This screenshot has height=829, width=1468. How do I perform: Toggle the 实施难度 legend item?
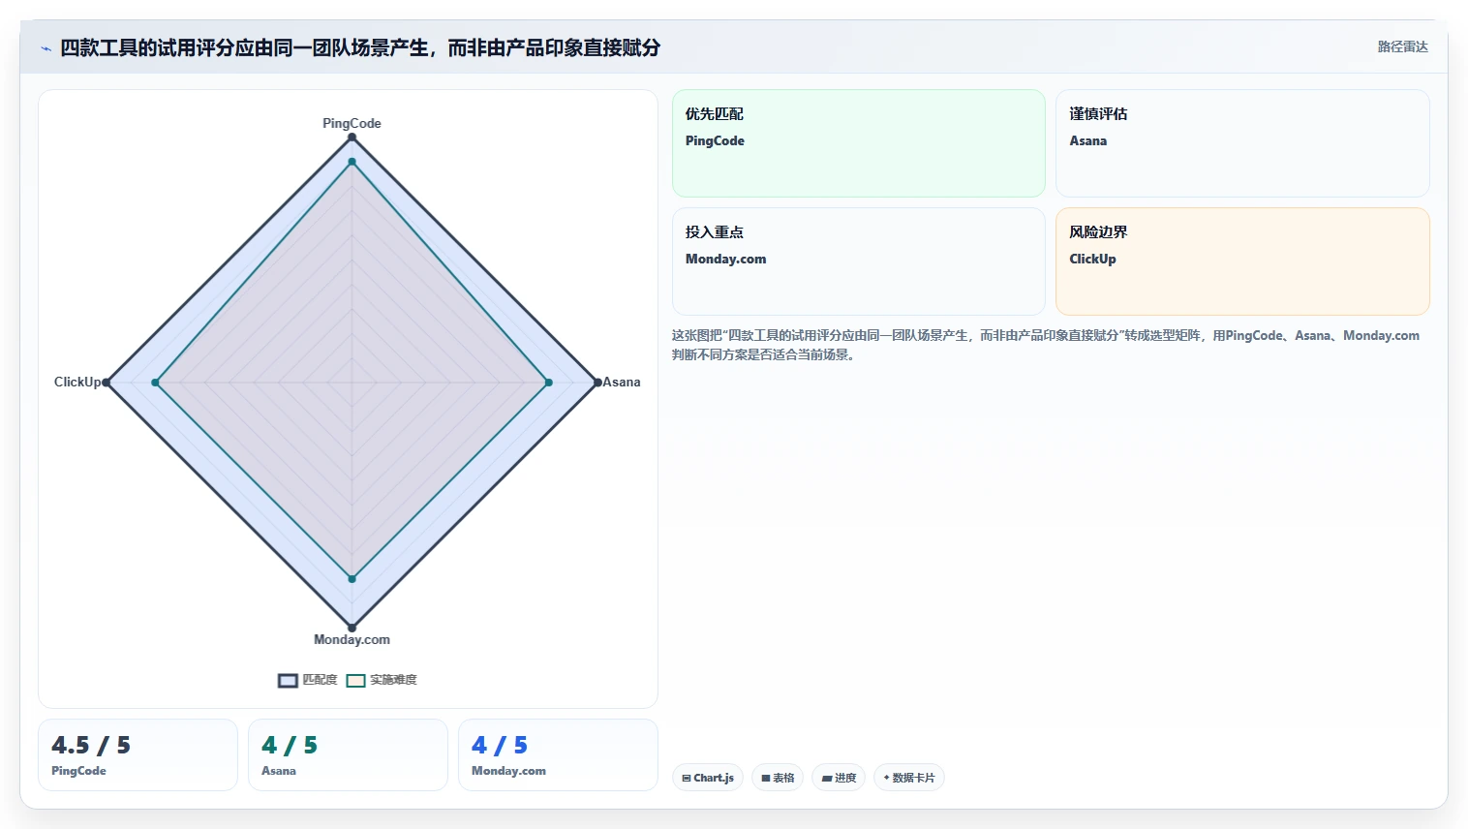(382, 680)
